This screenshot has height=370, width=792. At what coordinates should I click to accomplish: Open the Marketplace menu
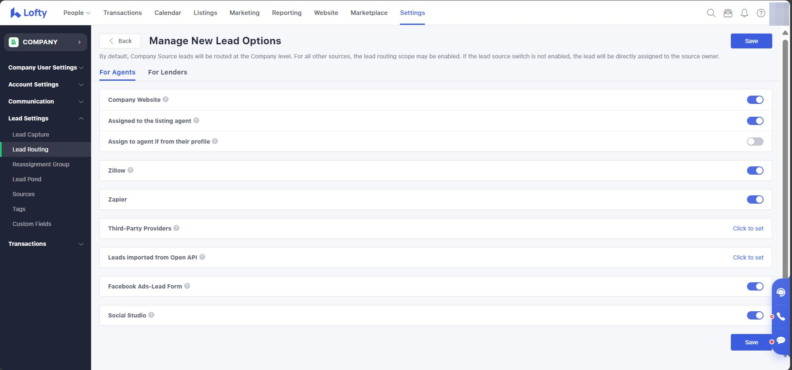coord(369,13)
